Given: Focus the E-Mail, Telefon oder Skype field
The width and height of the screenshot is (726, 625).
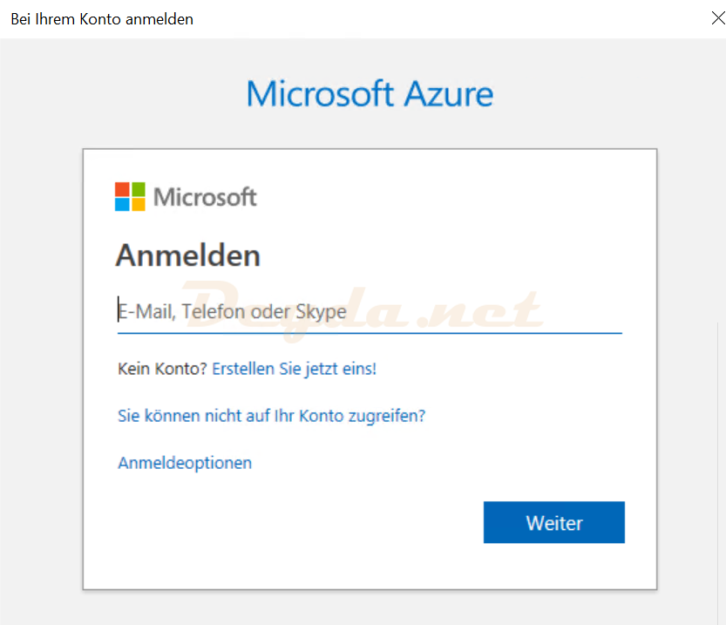Looking at the screenshot, I should (370, 311).
